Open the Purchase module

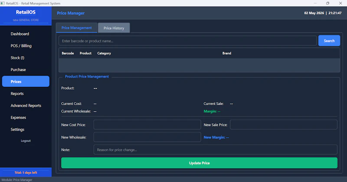coord(18,70)
